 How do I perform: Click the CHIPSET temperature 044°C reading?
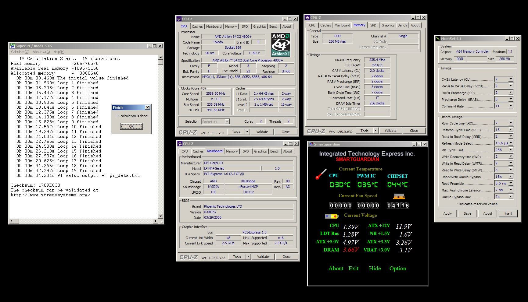pyautogui.click(x=397, y=184)
